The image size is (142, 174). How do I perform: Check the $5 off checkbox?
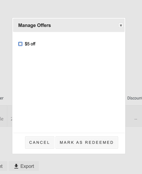(x=20, y=44)
